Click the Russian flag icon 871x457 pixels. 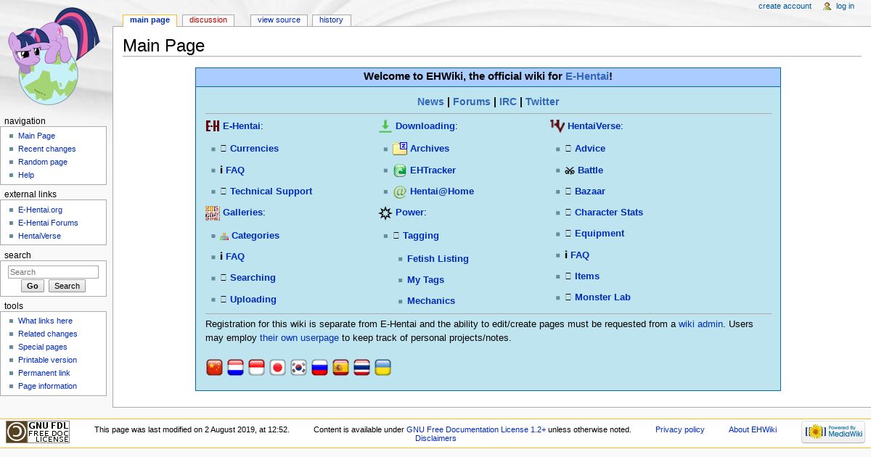[x=319, y=368]
